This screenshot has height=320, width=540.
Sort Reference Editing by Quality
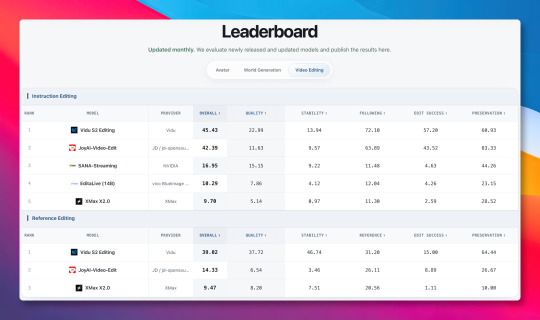pyautogui.click(x=256, y=235)
